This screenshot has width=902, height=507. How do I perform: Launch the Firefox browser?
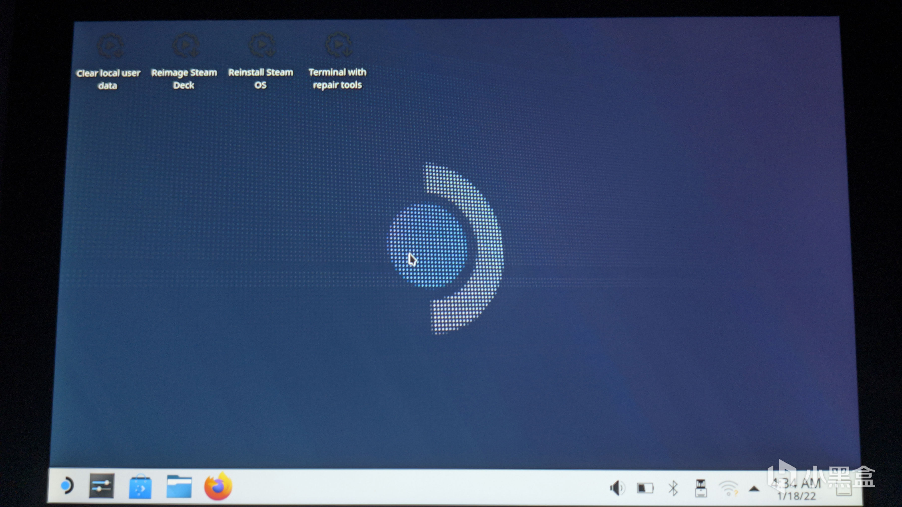point(218,487)
